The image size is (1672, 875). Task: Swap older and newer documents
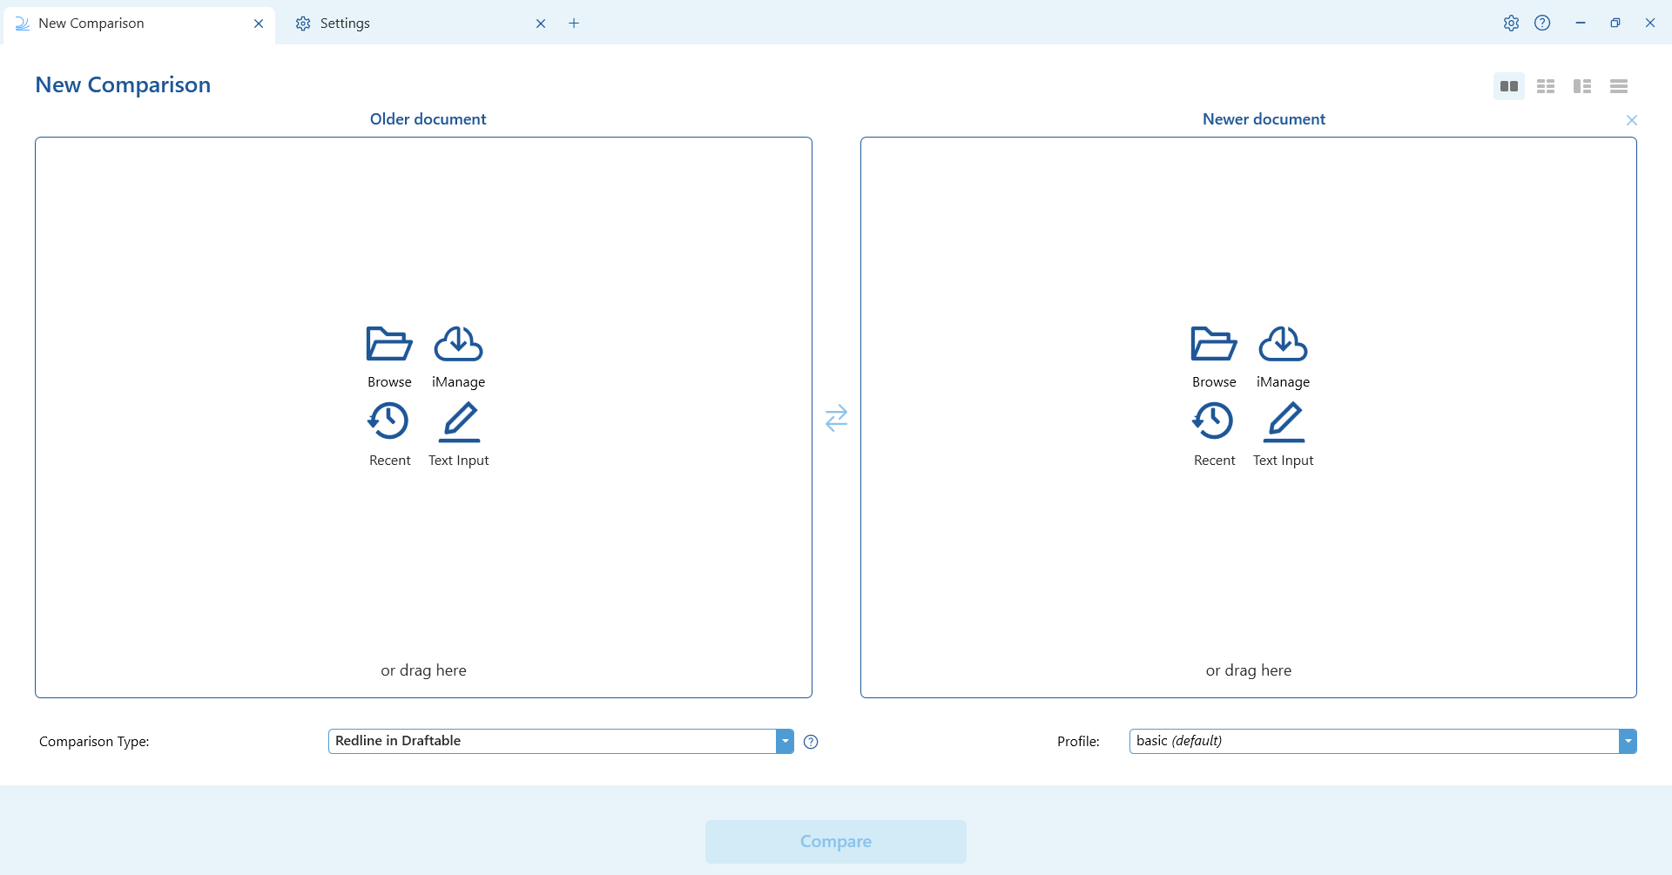[836, 418]
